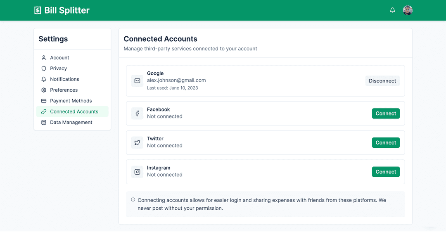Click the Instagram camera icon

pyautogui.click(x=138, y=172)
